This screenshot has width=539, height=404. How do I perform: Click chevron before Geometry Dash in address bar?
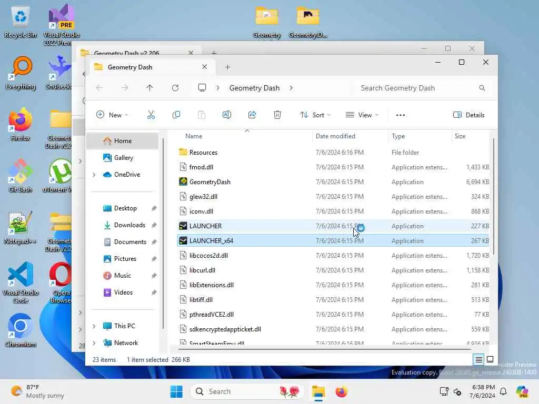pyautogui.click(x=218, y=88)
